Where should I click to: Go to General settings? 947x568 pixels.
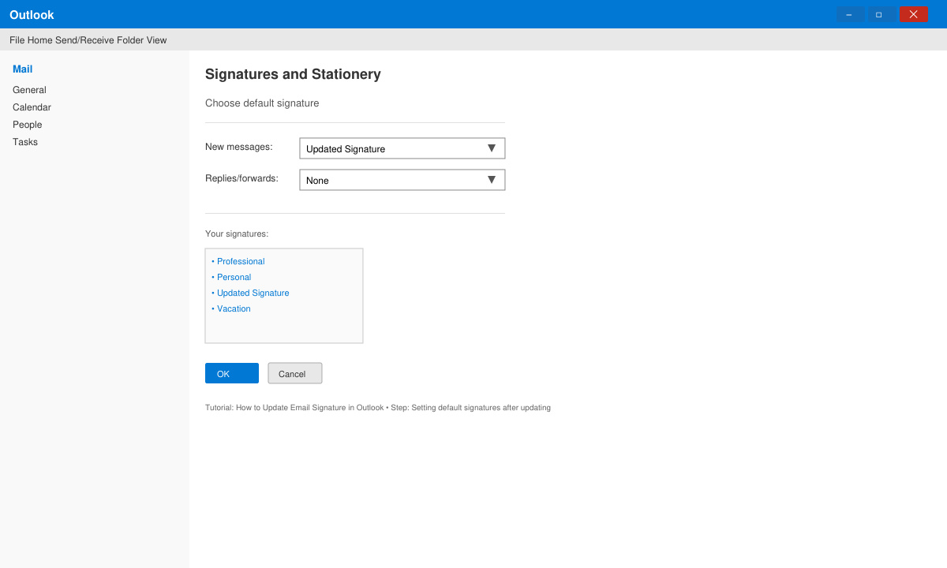pyautogui.click(x=29, y=90)
